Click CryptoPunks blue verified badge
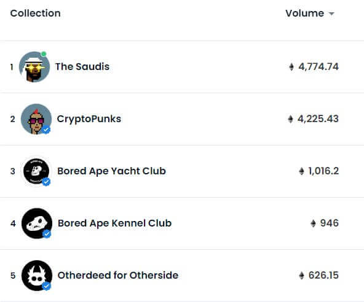This screenshot has height=302, width=364. 46,130
